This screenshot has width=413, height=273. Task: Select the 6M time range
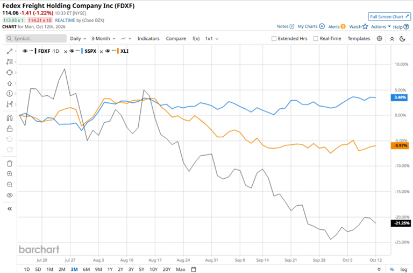(86, 269)
